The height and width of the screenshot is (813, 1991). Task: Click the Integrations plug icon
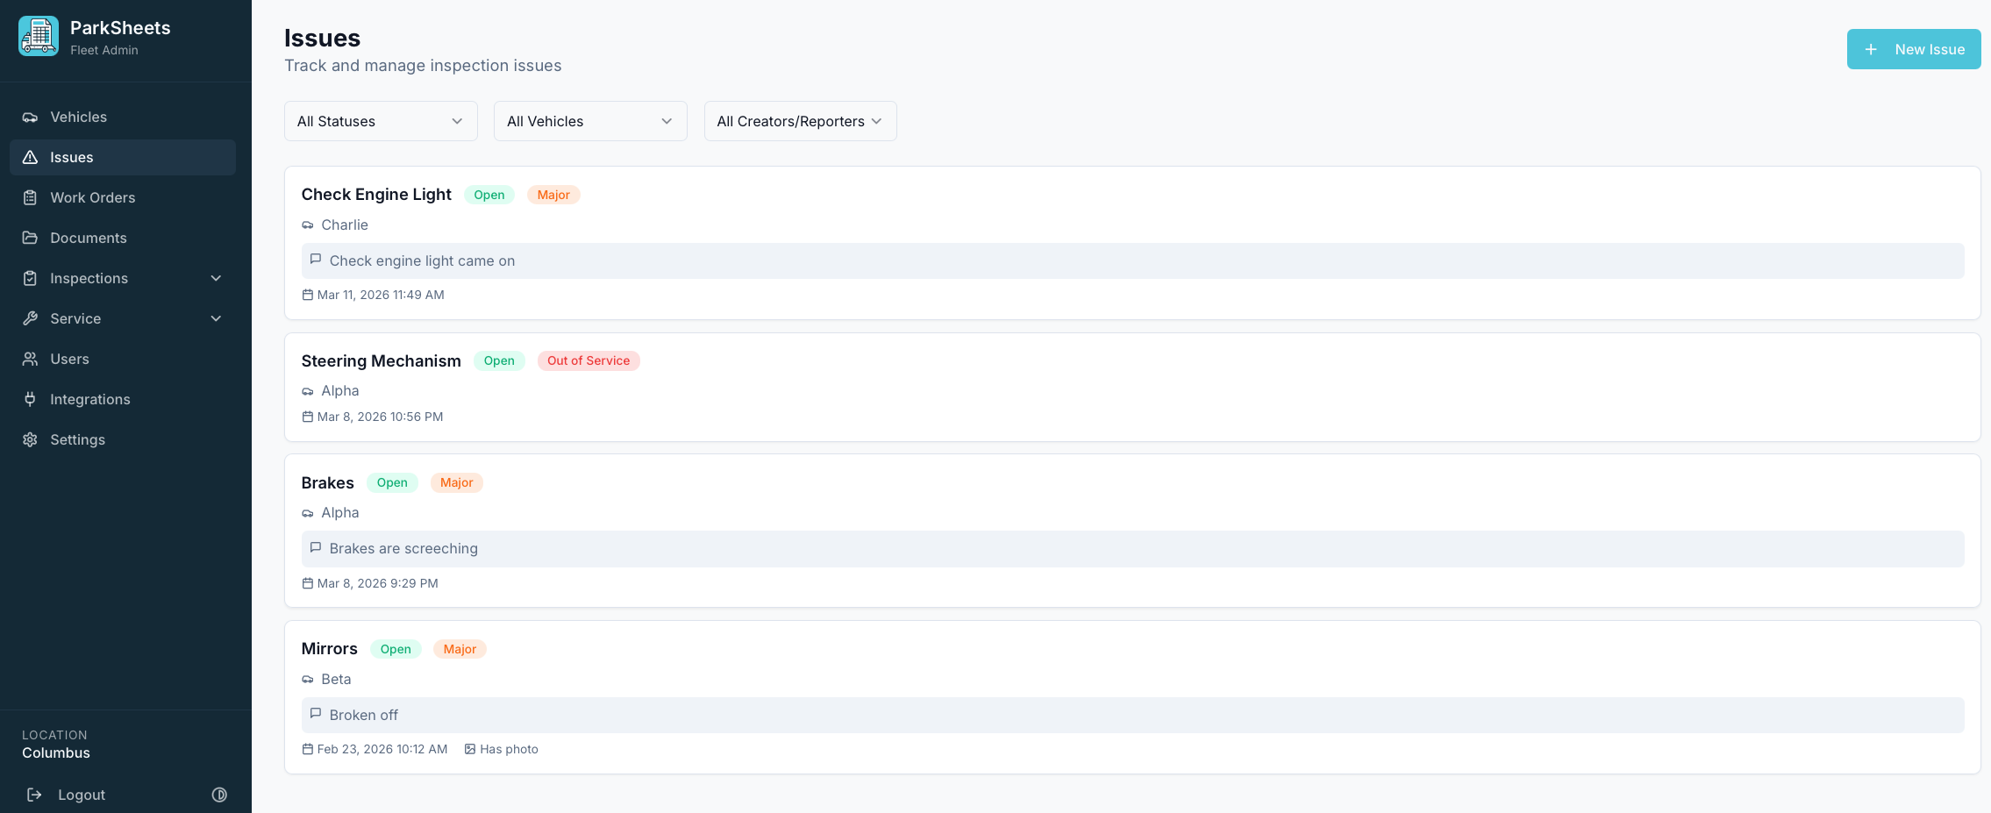point(30,400)
